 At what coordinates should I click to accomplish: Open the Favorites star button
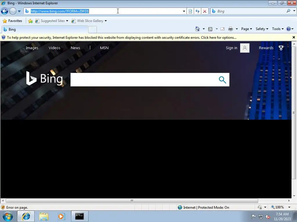click(12, 21)
